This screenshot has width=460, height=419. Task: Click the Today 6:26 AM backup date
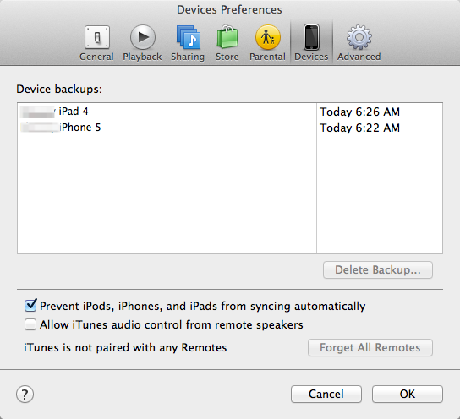coord(359,112)
